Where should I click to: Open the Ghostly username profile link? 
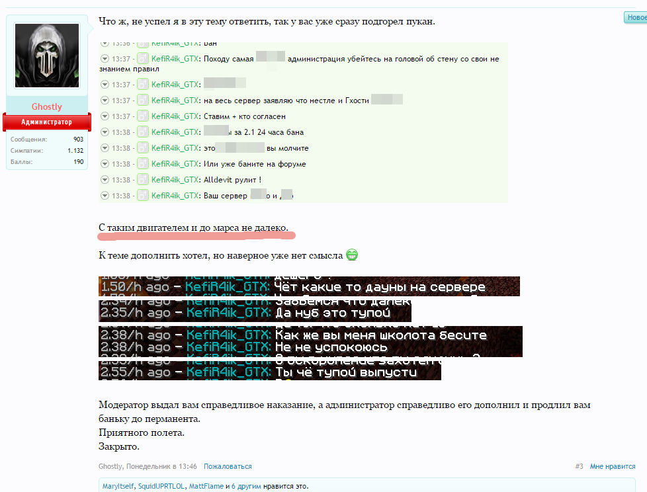(46, 107)
